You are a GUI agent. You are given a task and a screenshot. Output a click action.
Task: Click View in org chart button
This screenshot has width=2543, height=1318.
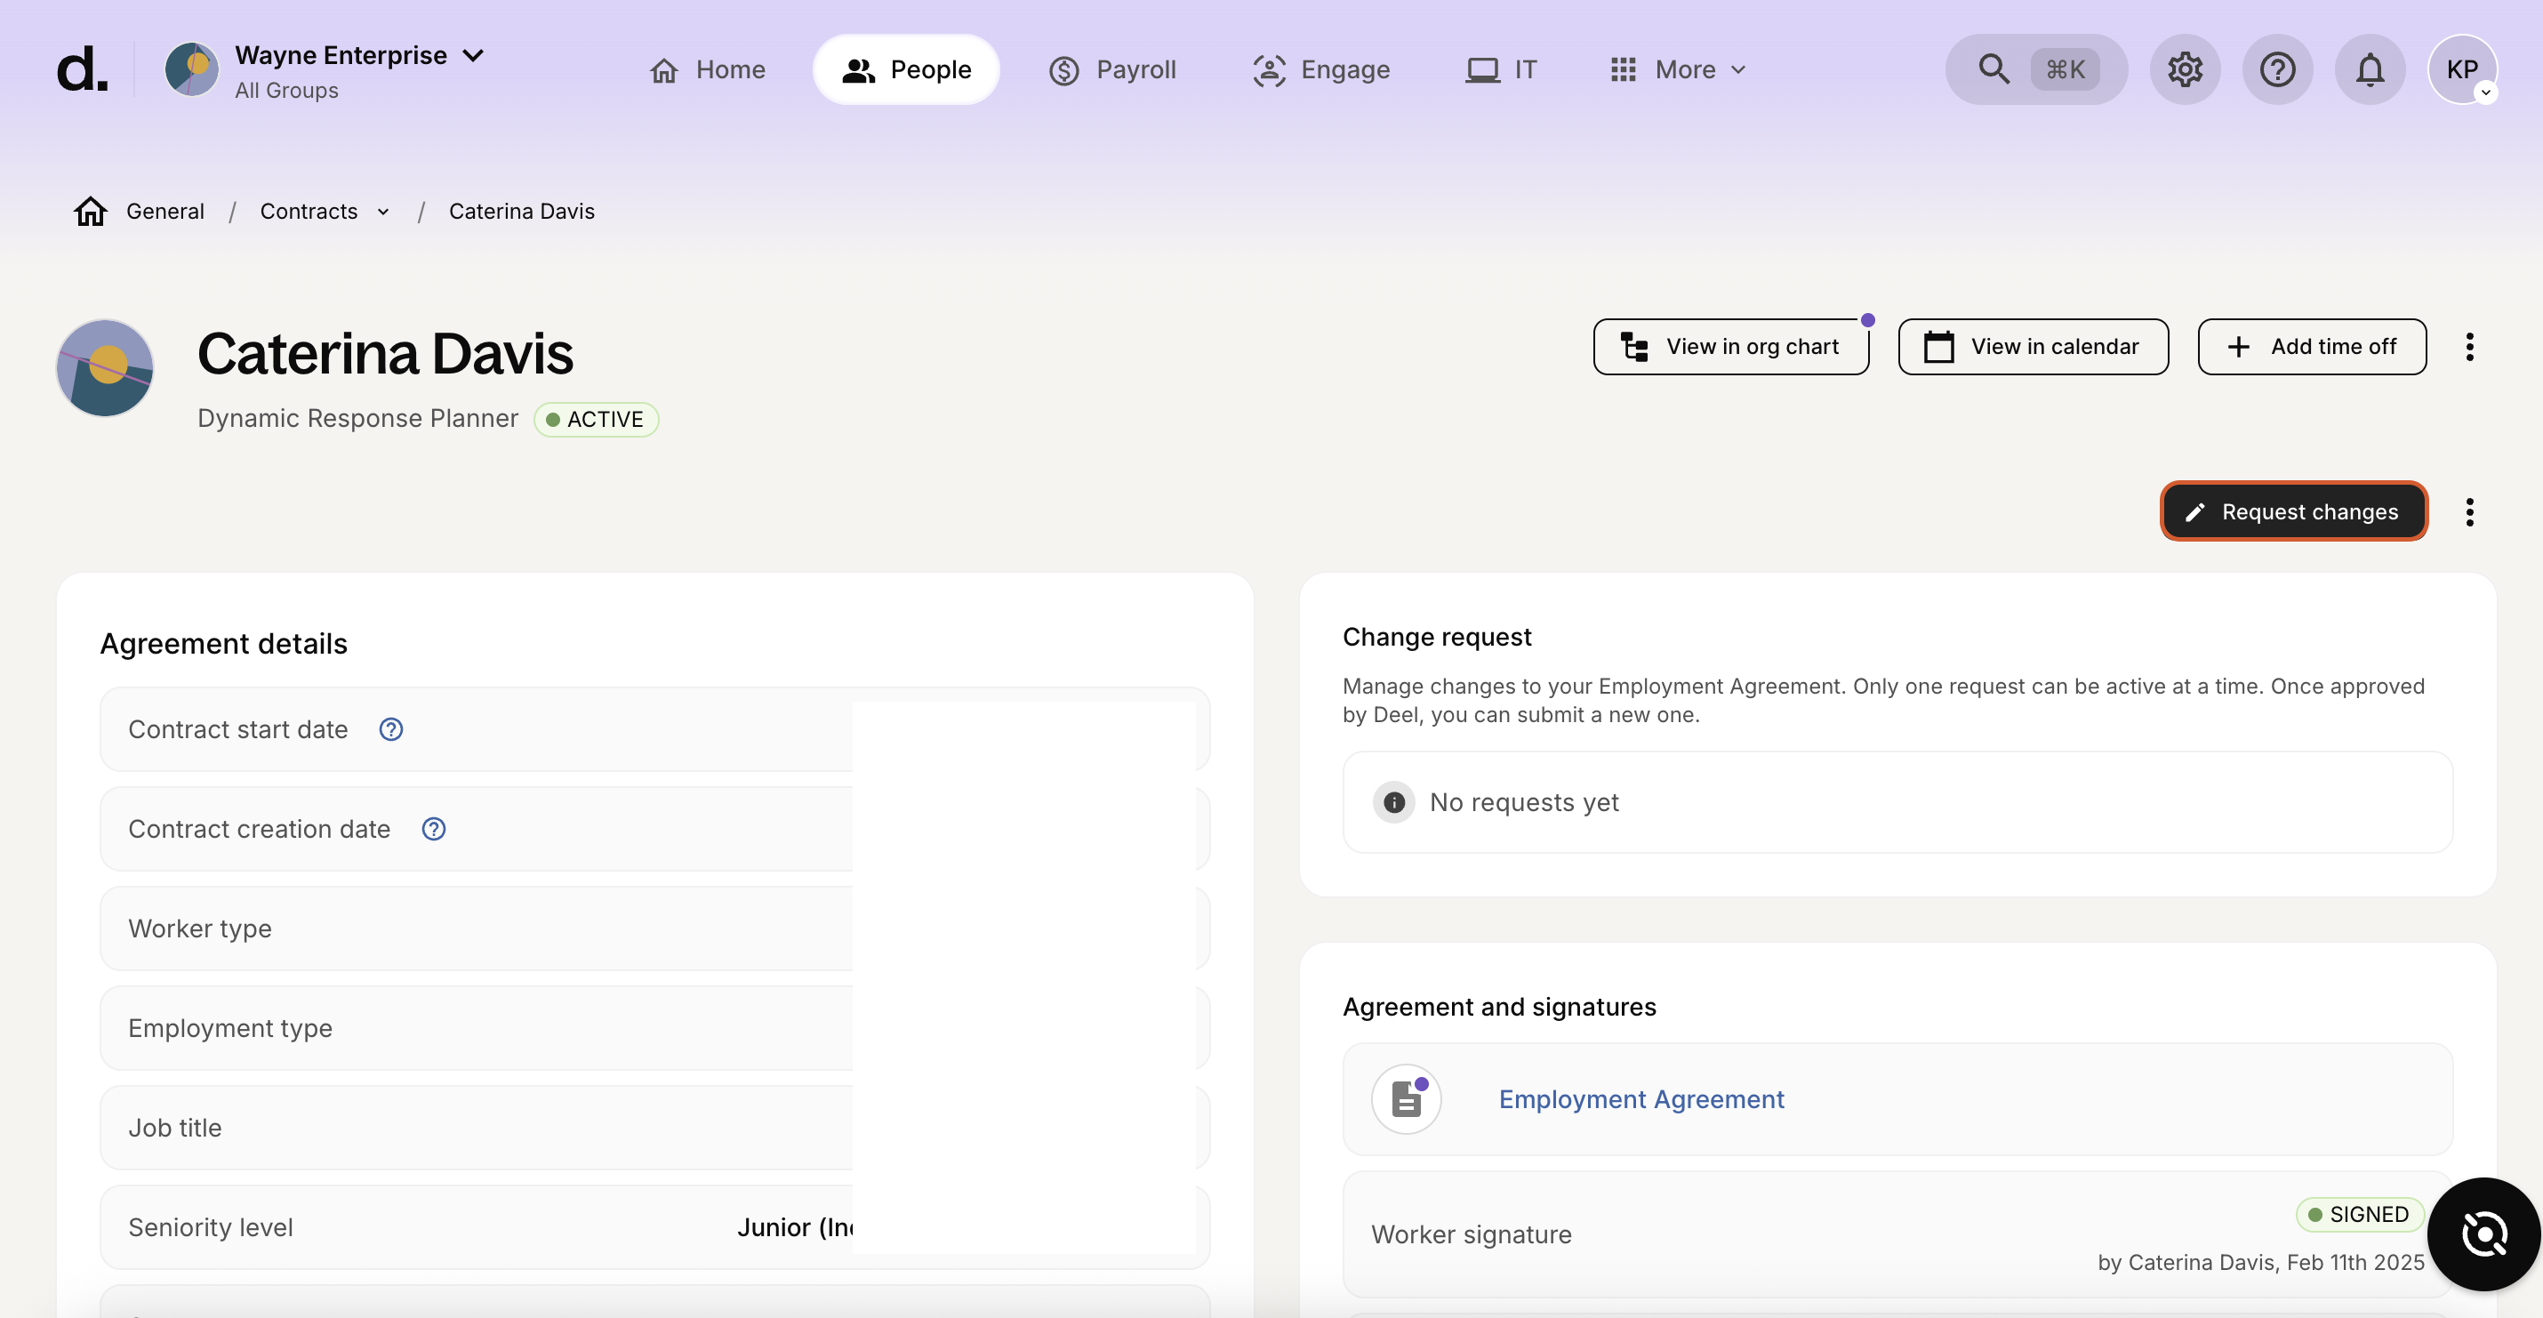pyautogui.click(x=1730, y=347)
